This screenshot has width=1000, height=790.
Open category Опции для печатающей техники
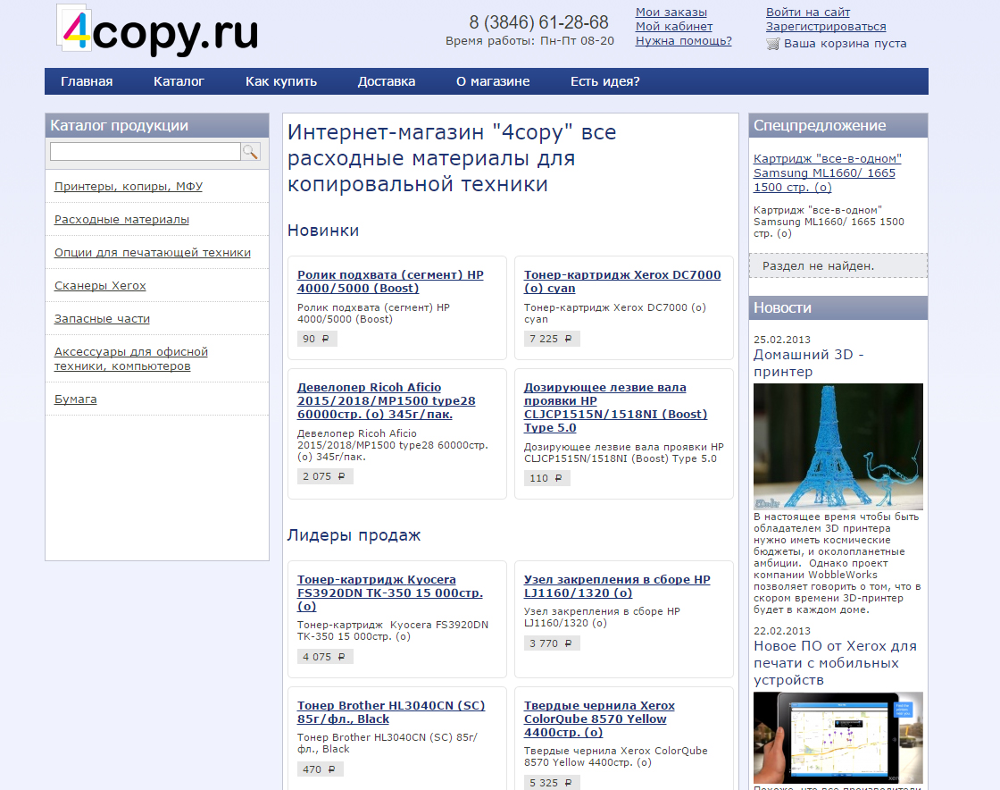pos(153,253)
